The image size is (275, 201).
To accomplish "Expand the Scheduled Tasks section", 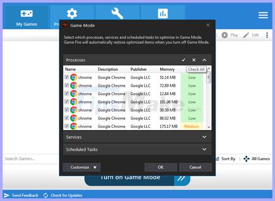I will [204, 149].
